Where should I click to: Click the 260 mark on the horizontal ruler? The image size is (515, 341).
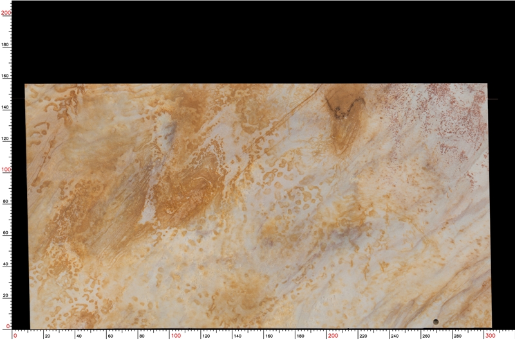[x=426, y=336]
